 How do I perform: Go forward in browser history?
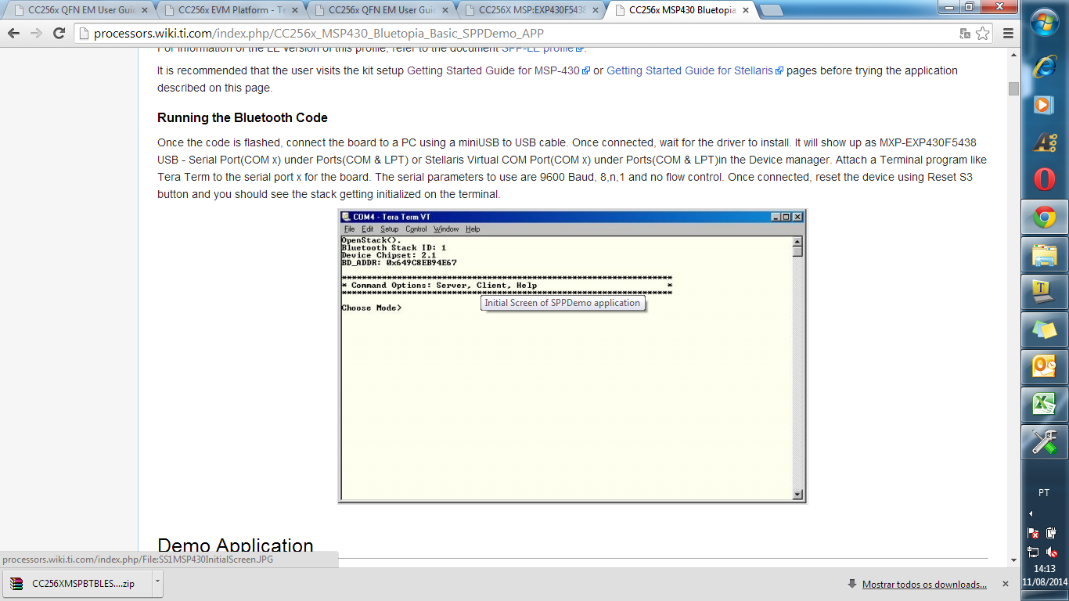(x=36, y=34)
